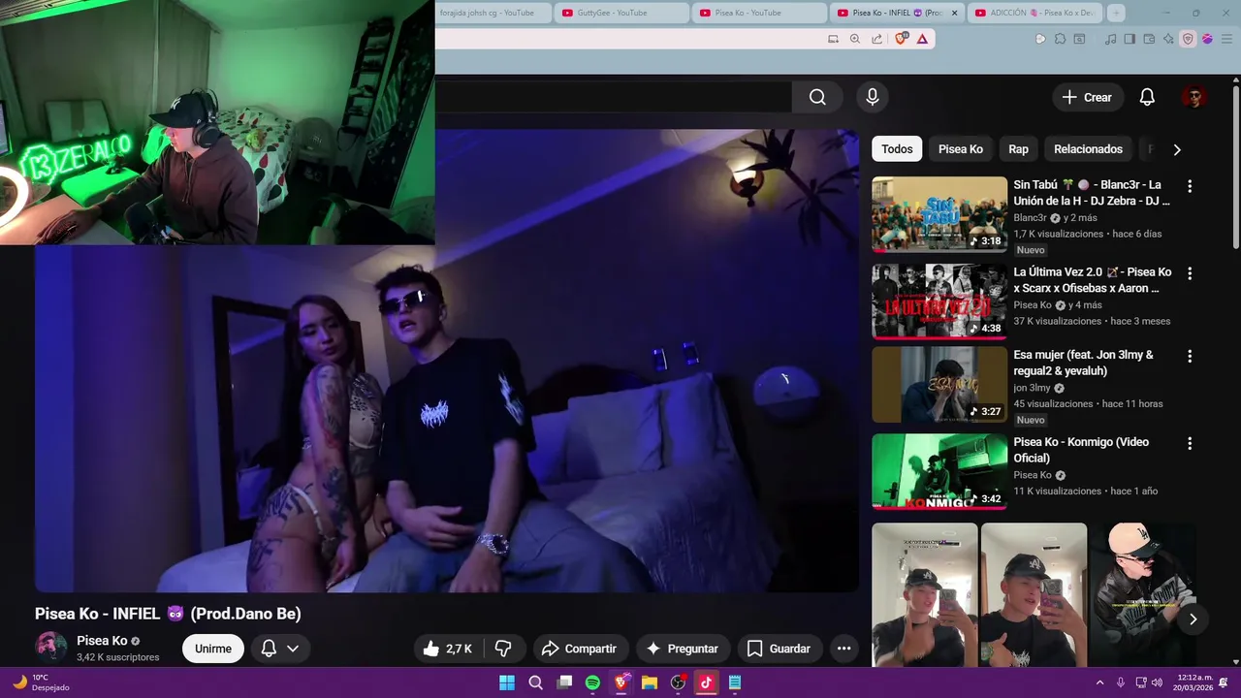Open Sin Tabú video thumbnail
This screenshot has height=698, width=1241.
click(939, 214)
